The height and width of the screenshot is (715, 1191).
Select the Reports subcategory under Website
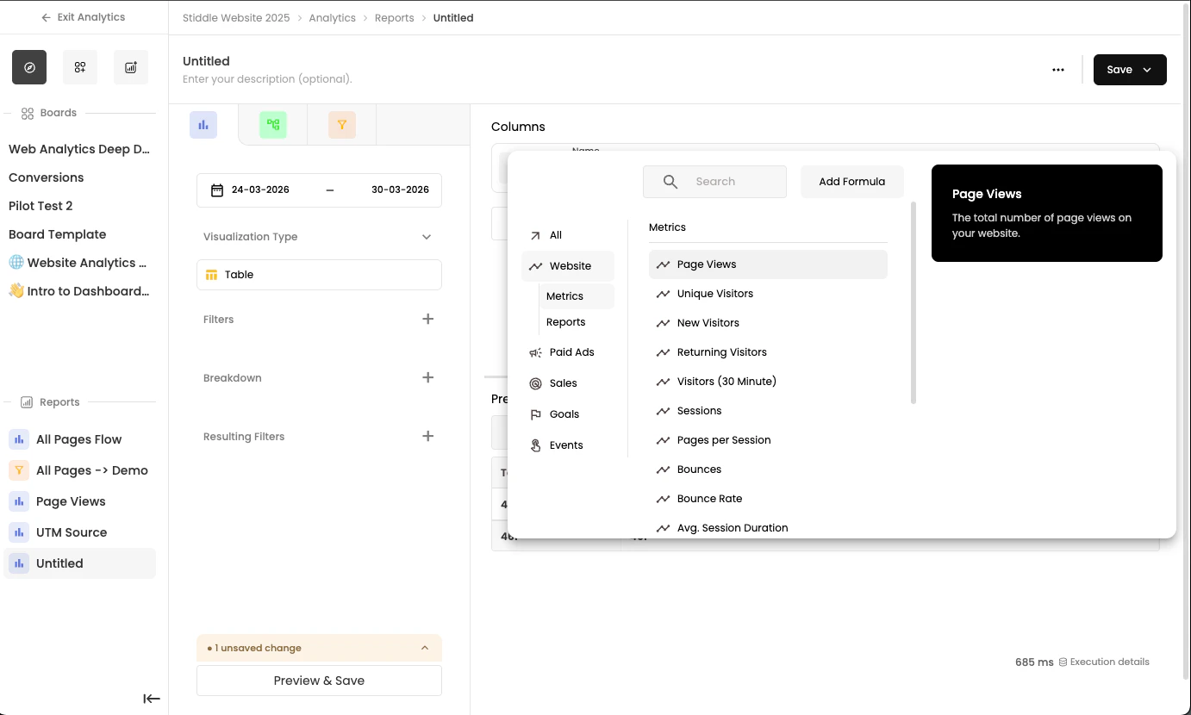577,322
